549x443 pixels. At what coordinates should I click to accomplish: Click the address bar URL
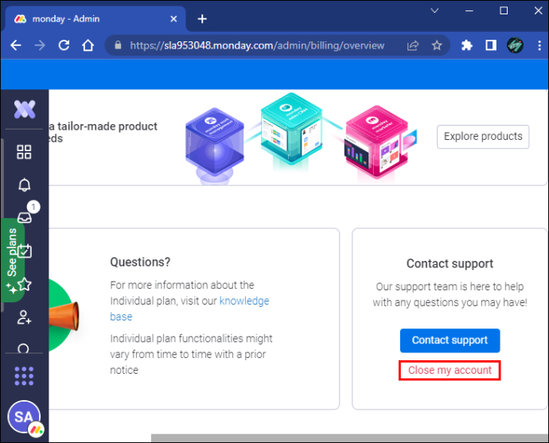tap(257, 45)
